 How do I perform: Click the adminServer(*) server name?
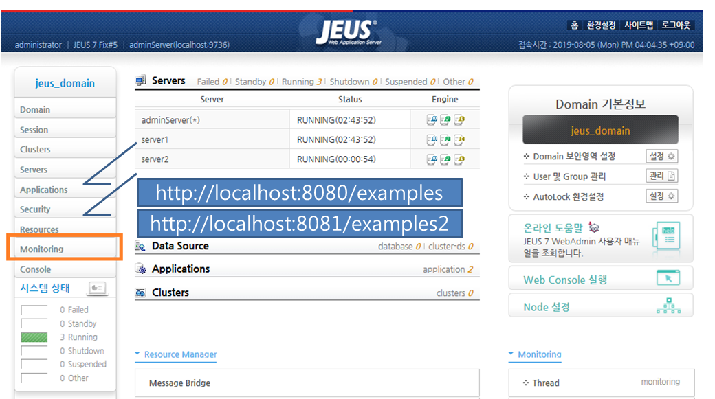170,120
